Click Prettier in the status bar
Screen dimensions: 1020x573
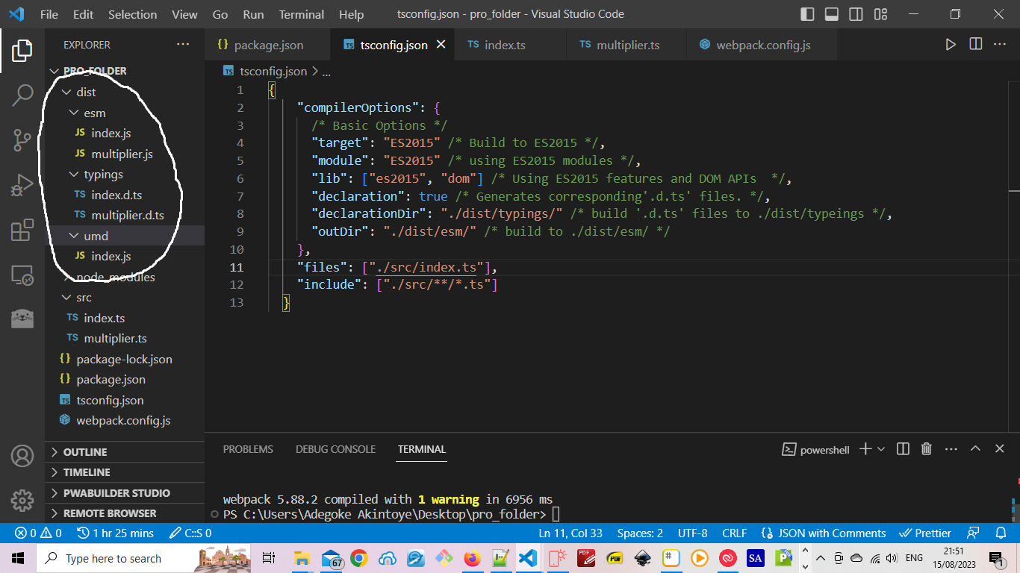pos(925,533)
